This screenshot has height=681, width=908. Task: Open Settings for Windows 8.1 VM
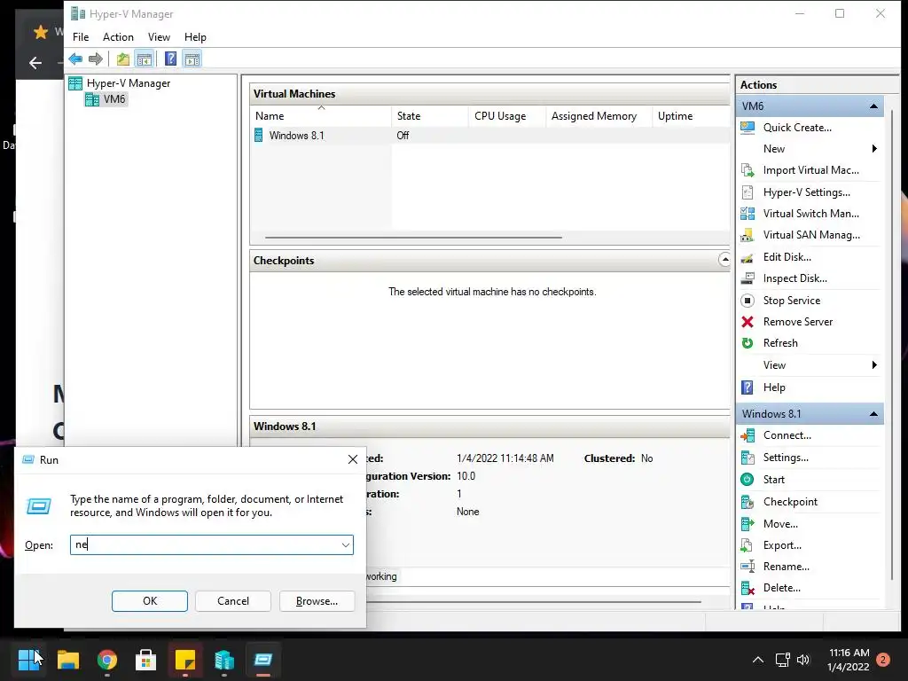point(786,458)
